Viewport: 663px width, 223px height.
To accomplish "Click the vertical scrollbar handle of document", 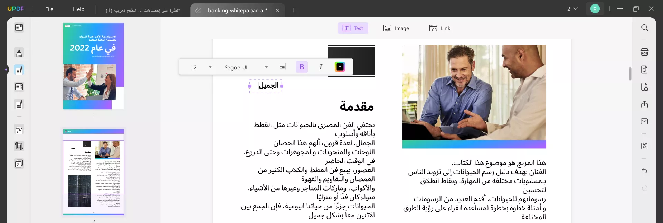I will click(630, 74).
